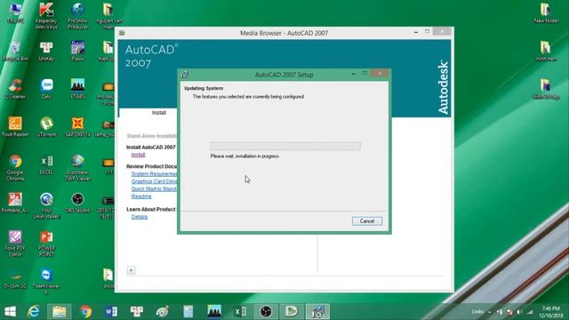Select the Your Uninstaller desktop icon
The height and width of the screenshot is (320, 569).
[x=46, y=205]
